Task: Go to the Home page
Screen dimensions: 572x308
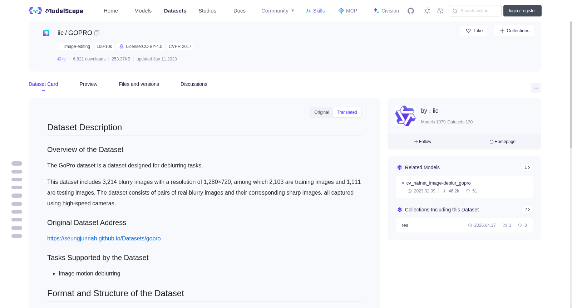Action: click(x=111, y=11)
